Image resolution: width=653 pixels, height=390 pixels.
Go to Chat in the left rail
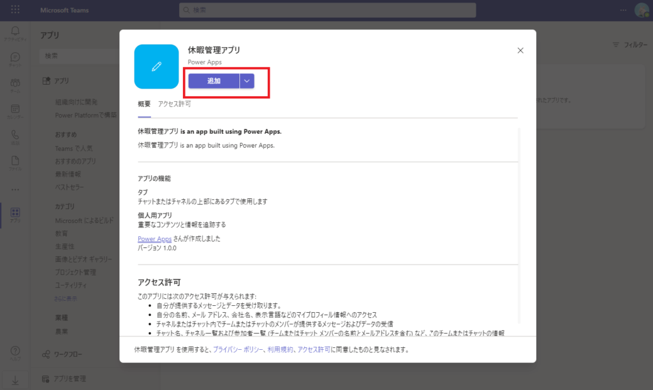click(15, 59)
